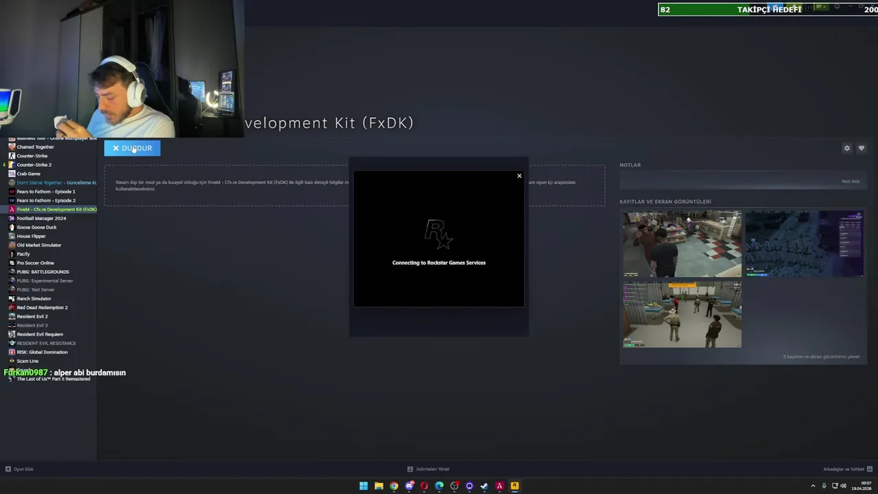
Task: Select Pacify in the library list
Action: [23, 254]
